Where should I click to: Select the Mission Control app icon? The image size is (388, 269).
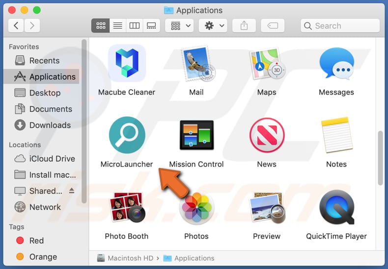[197, 135]
